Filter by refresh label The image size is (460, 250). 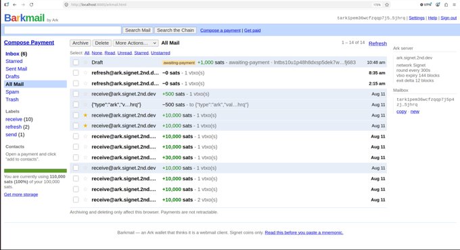[x=14, y=127]
